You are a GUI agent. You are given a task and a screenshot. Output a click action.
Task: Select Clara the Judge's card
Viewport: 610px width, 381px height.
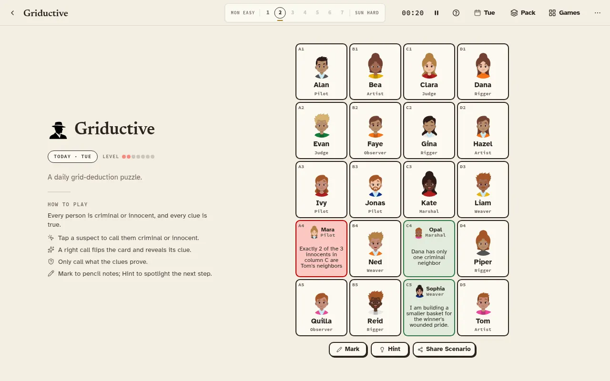pos(429,71)
